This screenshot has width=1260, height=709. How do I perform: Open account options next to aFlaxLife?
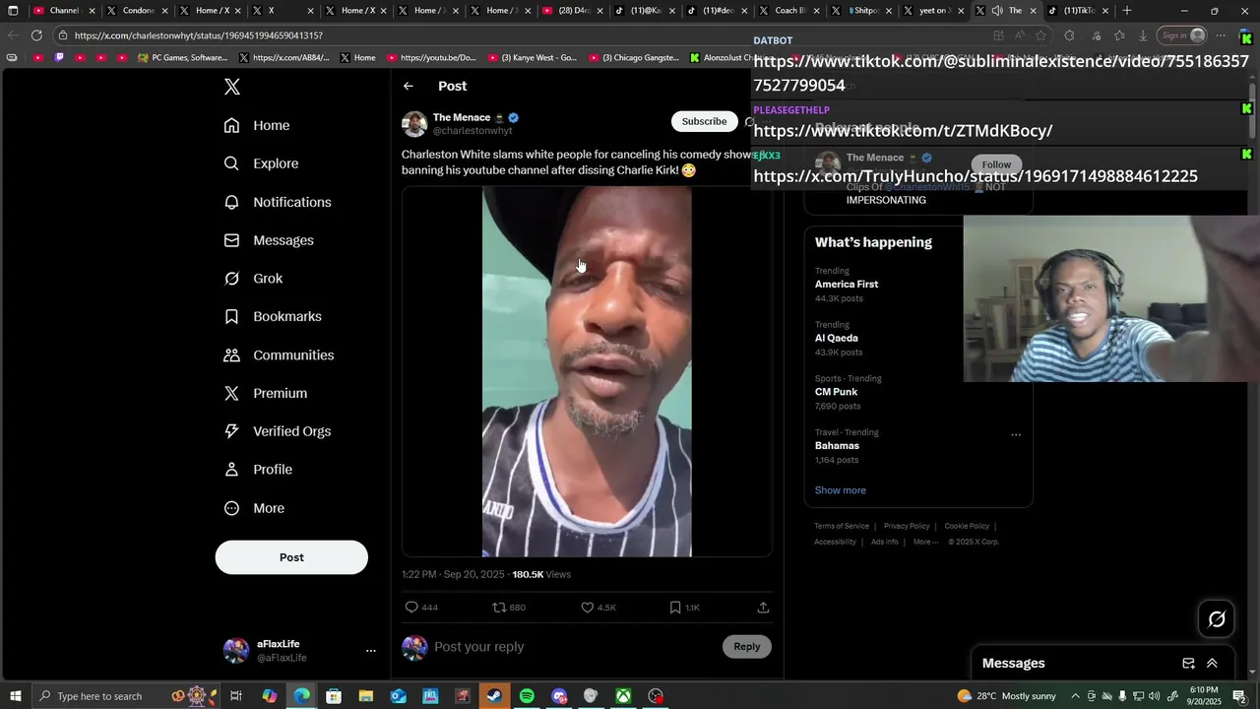[x=371, y=651]
